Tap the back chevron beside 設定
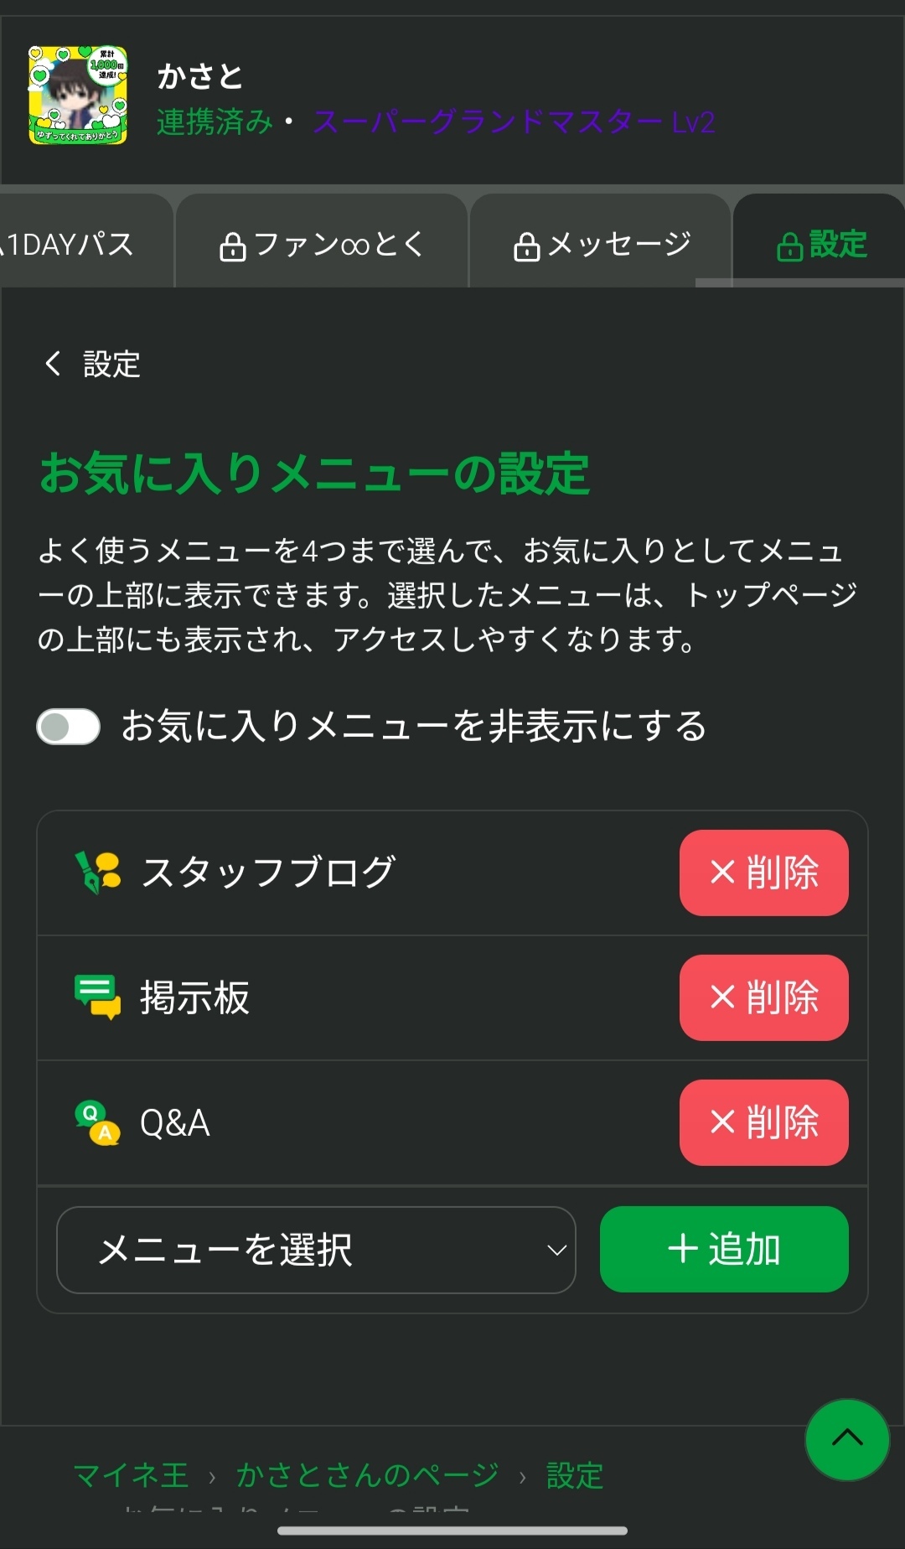 [53, 364]
